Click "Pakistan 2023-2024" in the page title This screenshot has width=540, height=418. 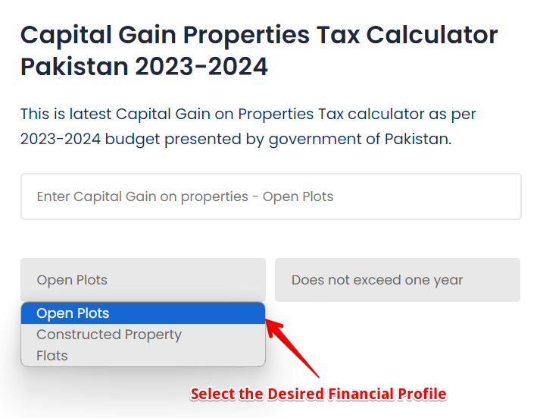[144, 67]
